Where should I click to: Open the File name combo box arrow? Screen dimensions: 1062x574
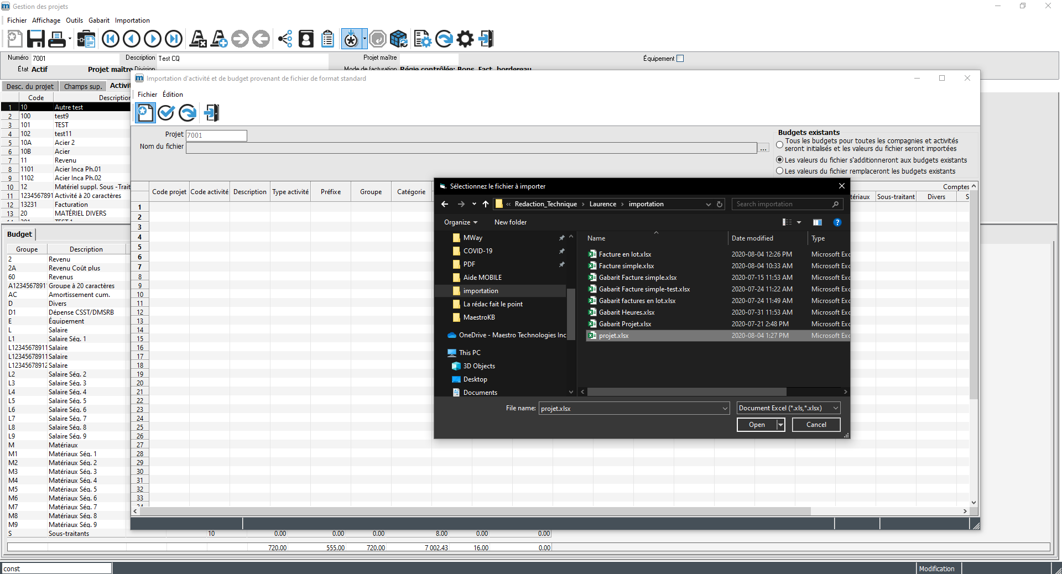725,409
